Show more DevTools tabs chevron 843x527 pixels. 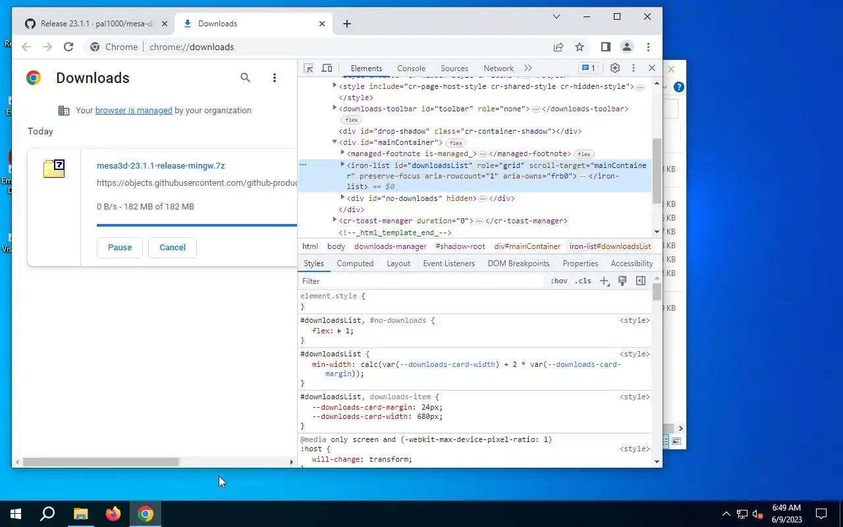528,68
